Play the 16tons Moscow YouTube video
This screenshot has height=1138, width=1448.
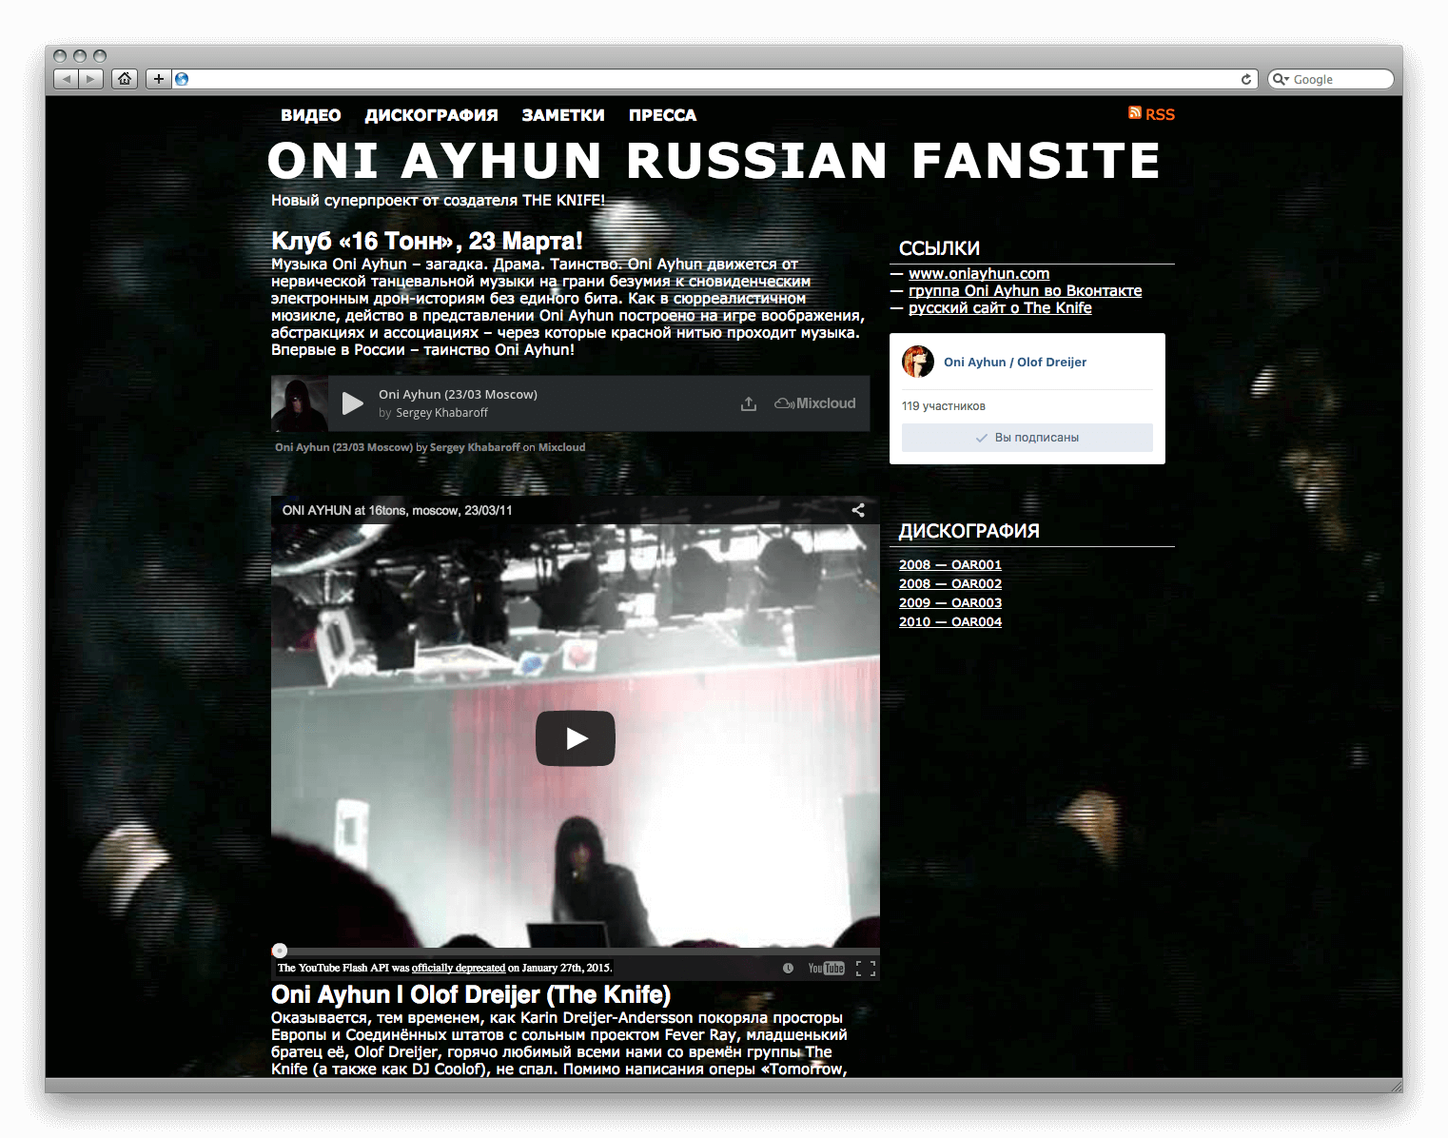575,738
